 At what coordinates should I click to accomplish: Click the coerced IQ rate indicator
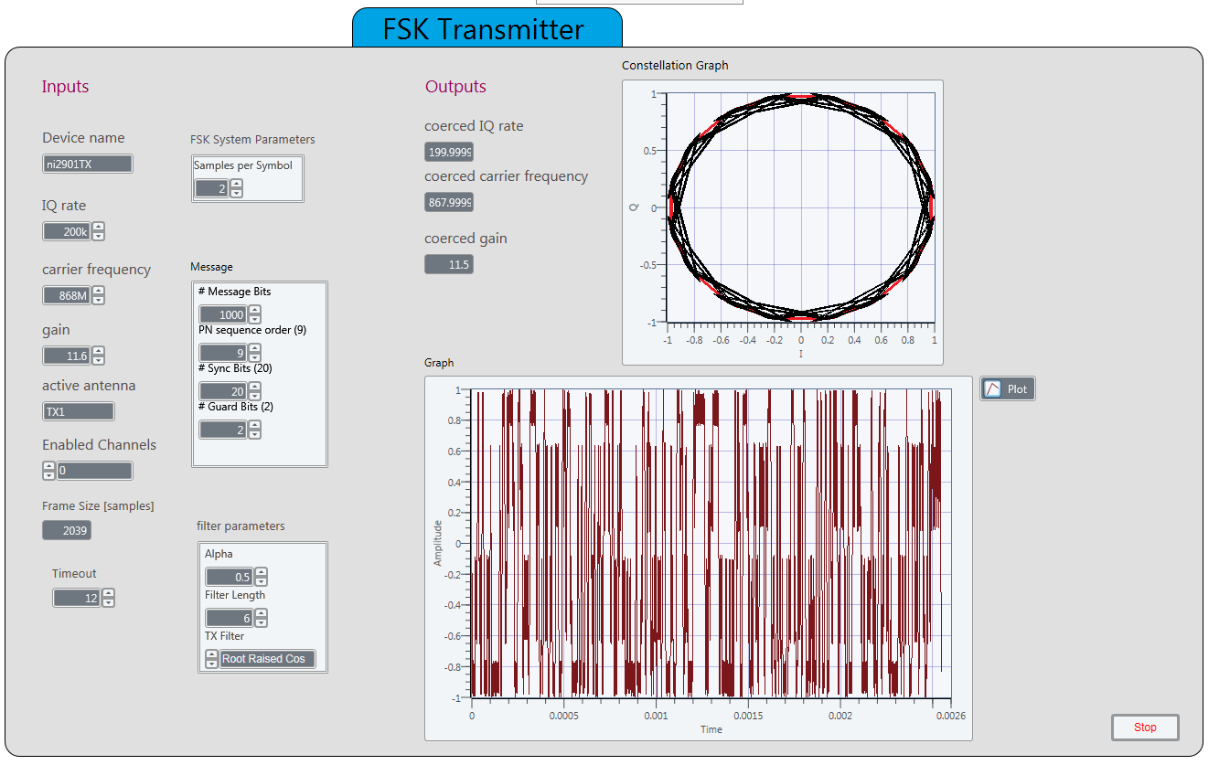[449, 152]
